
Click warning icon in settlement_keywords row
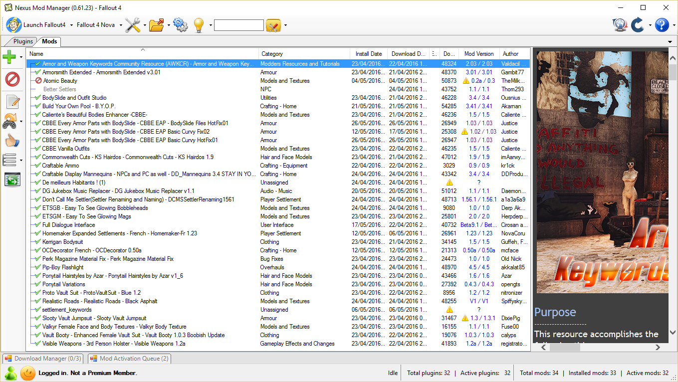tap(450, 310)
